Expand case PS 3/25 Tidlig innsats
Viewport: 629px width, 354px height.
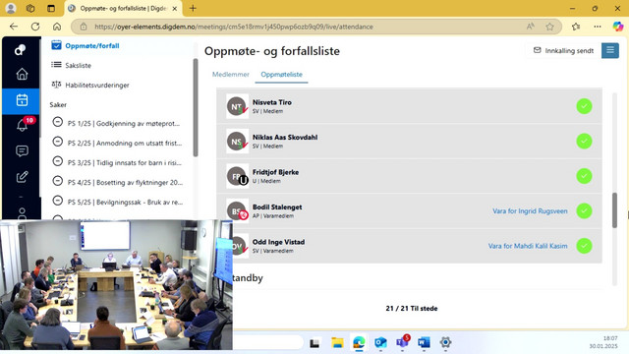click(117, 162)
